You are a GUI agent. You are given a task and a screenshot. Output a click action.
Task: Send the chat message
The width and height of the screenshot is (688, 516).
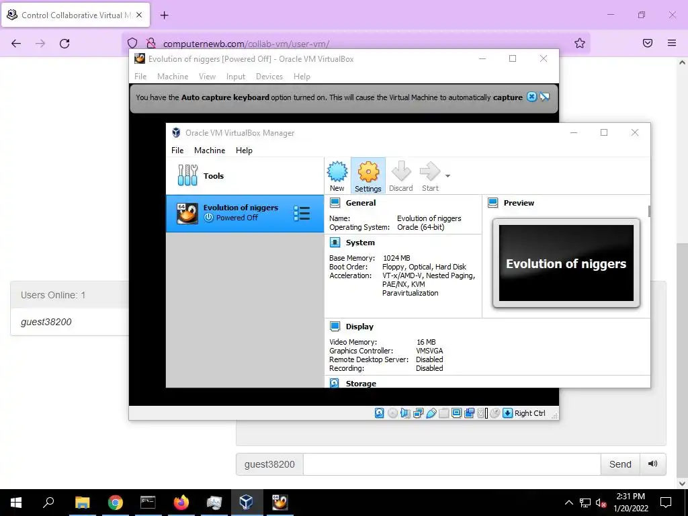620,464
